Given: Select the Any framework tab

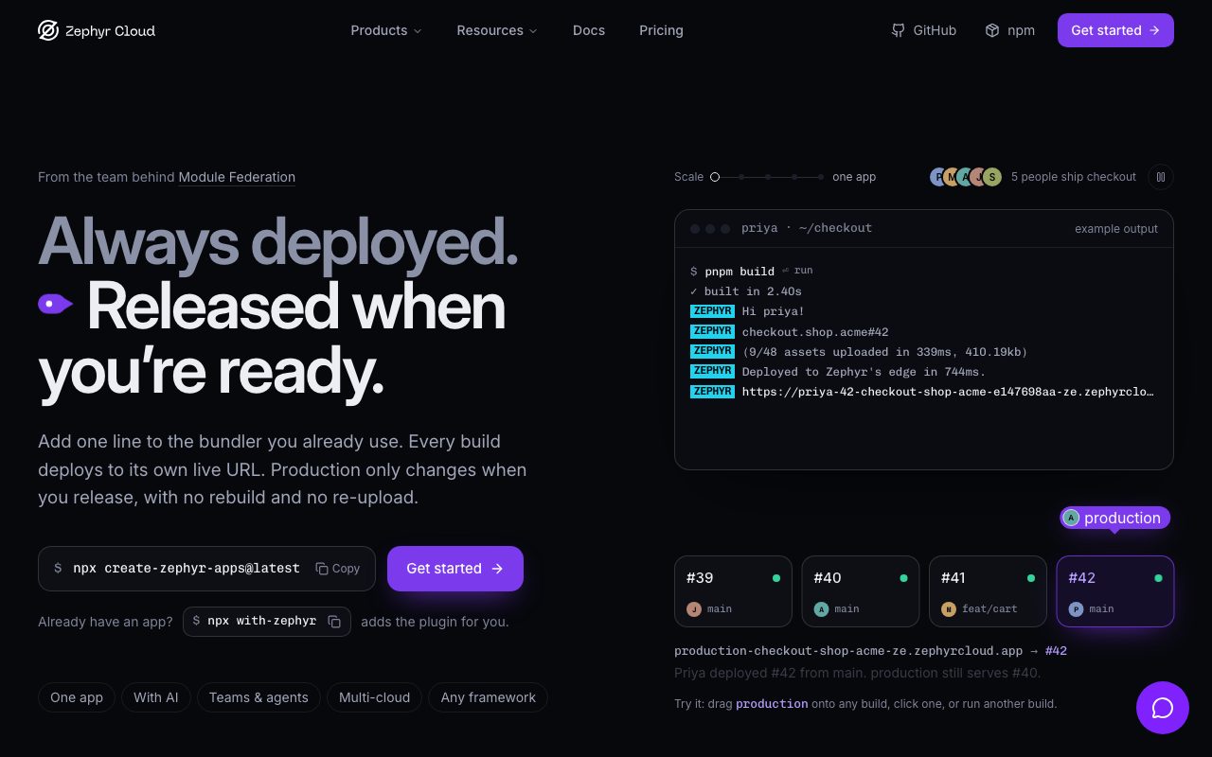Looking at the screenshot, I should tap(489, 697).
